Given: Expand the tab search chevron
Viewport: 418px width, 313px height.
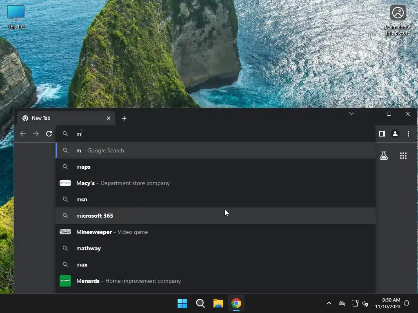Looking at the screenshot, I should coord(351,114).
